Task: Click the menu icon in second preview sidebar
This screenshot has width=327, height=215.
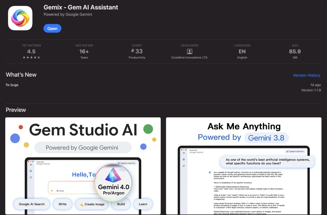Action: 184,153
